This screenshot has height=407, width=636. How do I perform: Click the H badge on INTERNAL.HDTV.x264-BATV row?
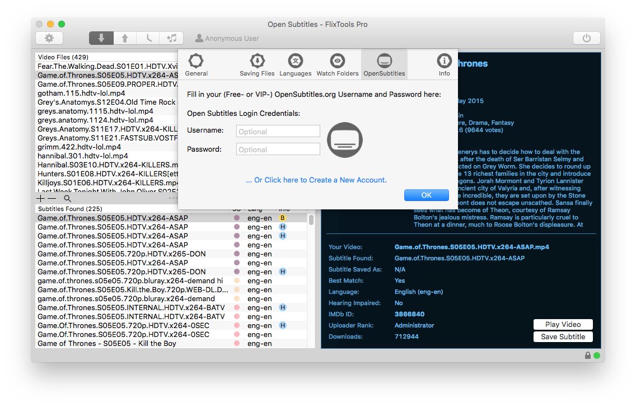point(283,307)
